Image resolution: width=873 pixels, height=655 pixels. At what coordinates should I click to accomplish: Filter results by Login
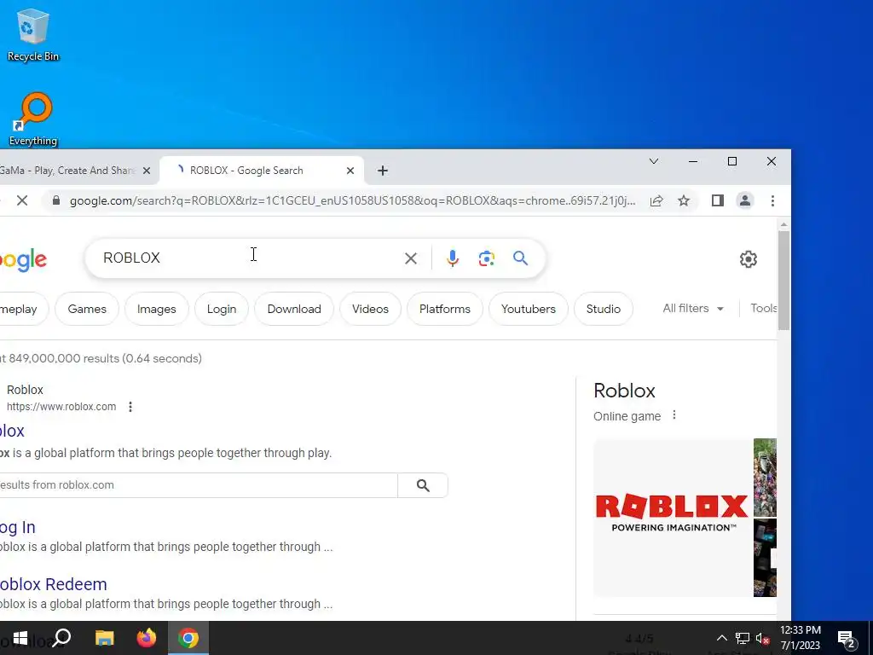[x=222, y=309]
